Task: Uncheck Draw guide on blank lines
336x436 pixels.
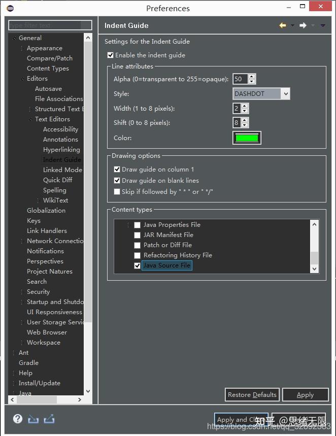Action: click(x=117, y=181)
